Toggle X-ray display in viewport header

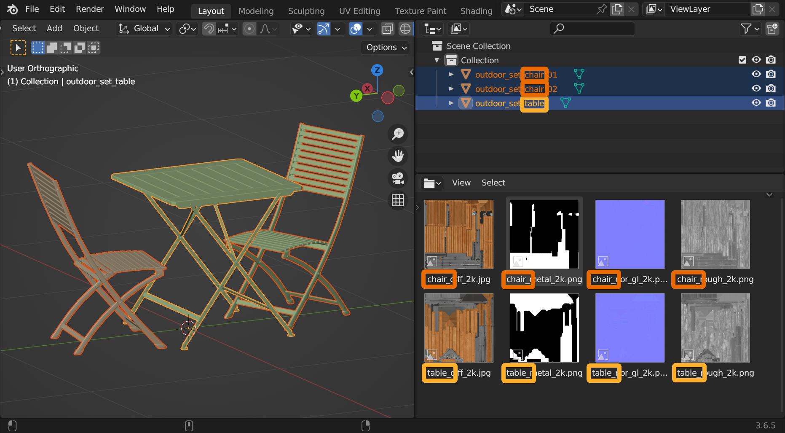(x=387, y=29)
